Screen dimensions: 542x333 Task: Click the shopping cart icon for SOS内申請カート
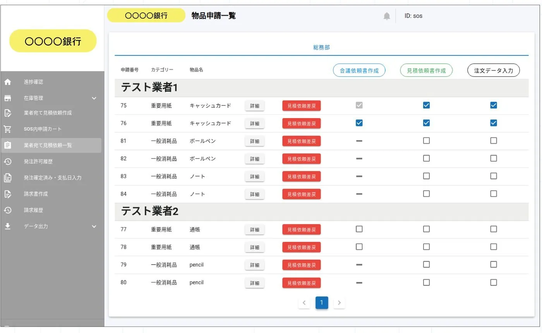[7, 129]
